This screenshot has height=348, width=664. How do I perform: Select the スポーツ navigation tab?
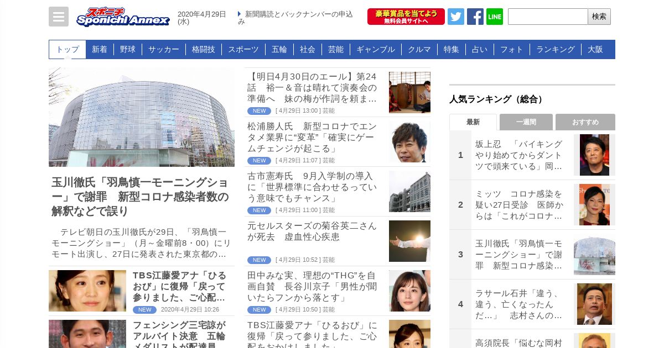(243, 49)
